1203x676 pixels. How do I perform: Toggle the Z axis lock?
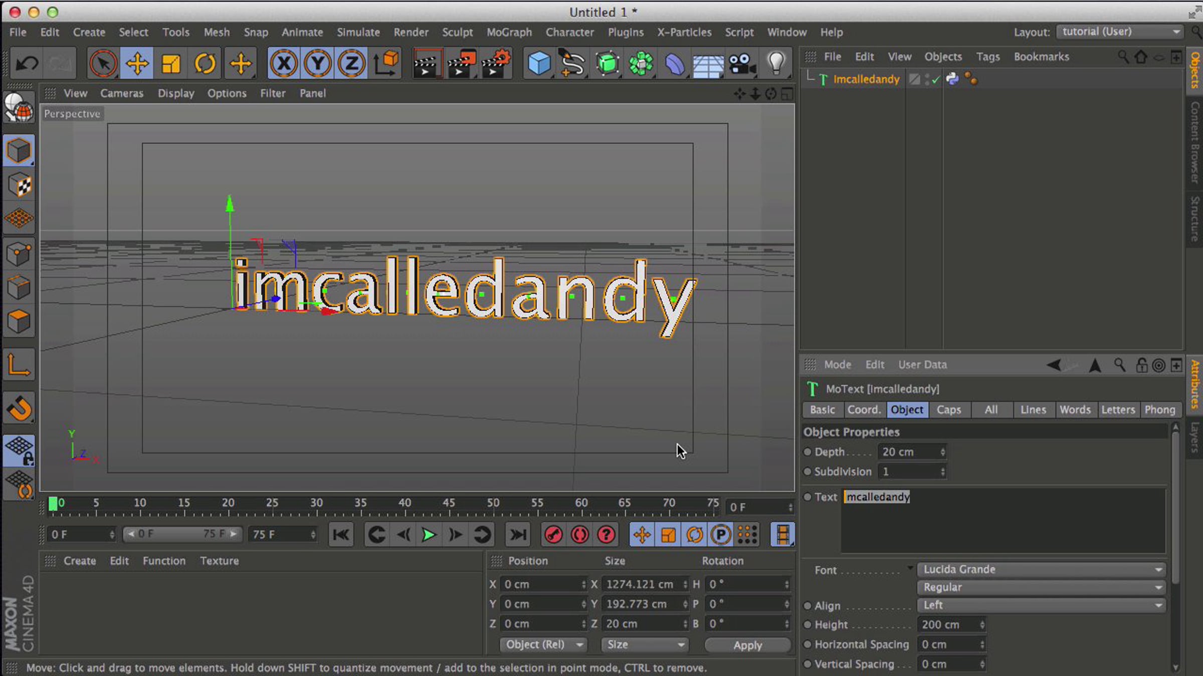pyautogui.click(x=351, y=64)
